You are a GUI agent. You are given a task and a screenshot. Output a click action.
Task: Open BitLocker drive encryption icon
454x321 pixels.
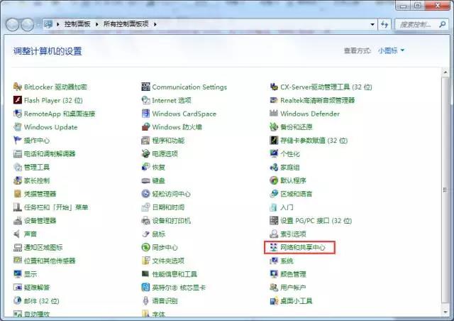click(x=17, y=87)
